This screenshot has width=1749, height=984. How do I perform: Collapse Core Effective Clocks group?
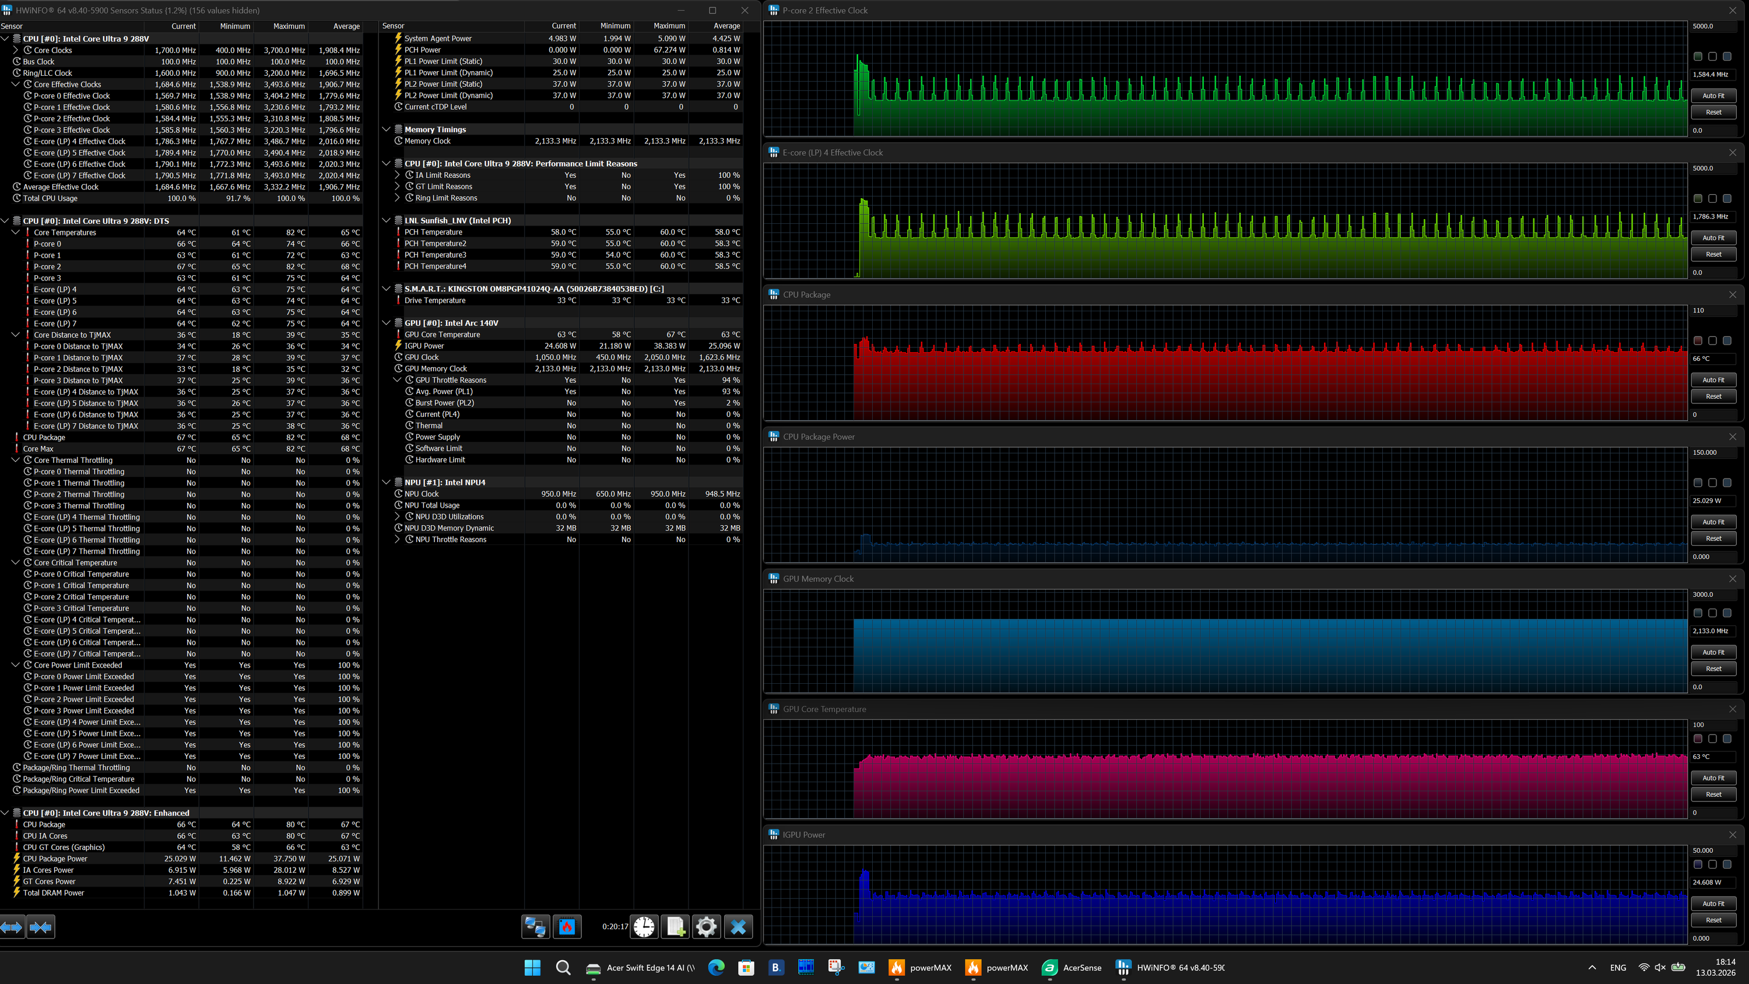pos(16,84)
